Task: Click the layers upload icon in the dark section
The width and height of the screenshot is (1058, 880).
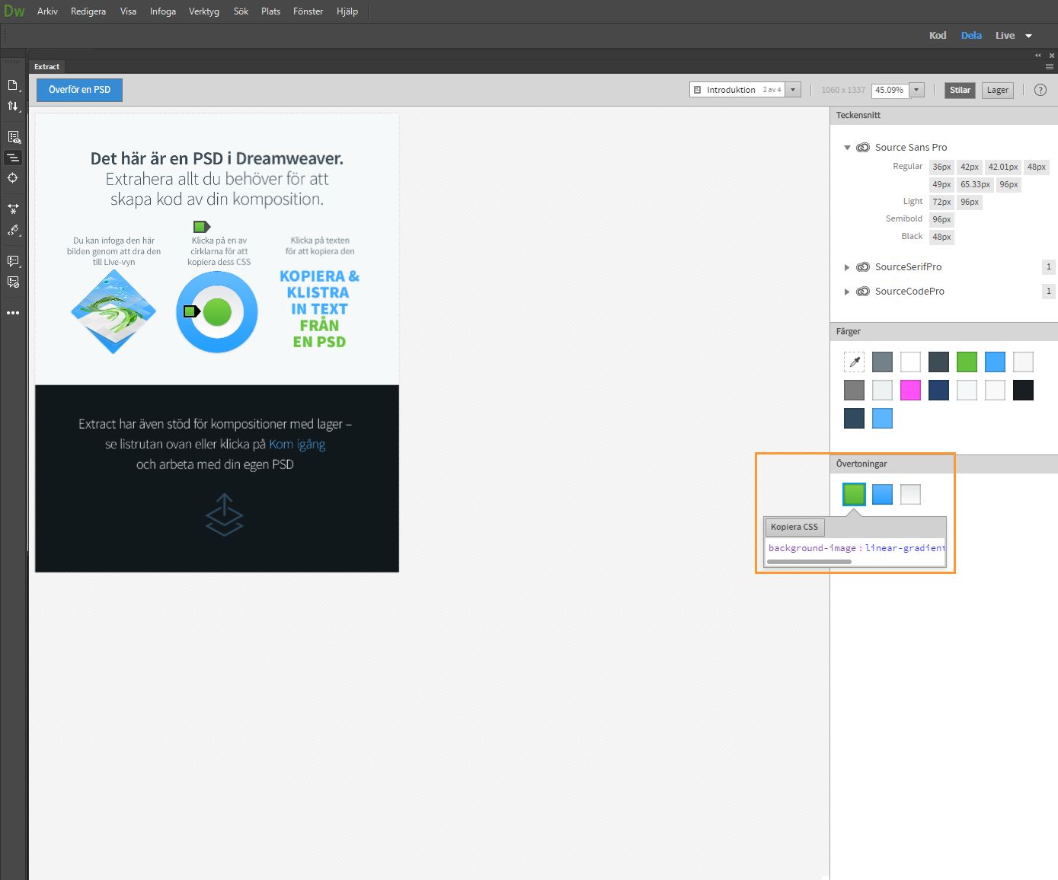Action: point(225,515)
